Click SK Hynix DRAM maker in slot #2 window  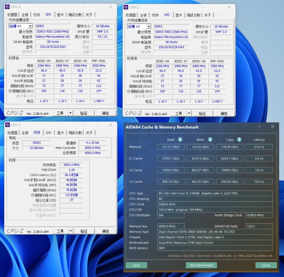(x=171, y=42)
